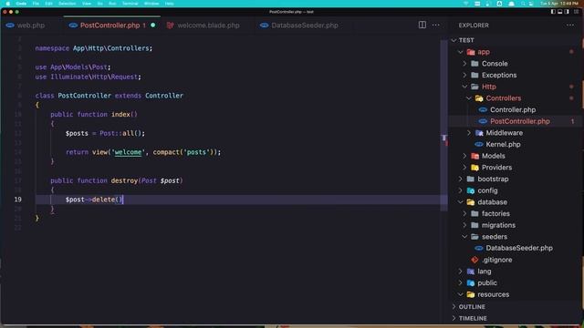The width and height of the screenshot is (584, 328).
Task: Click the Wi-Fi icon in macOS menu bar
Action: [466, 4]
